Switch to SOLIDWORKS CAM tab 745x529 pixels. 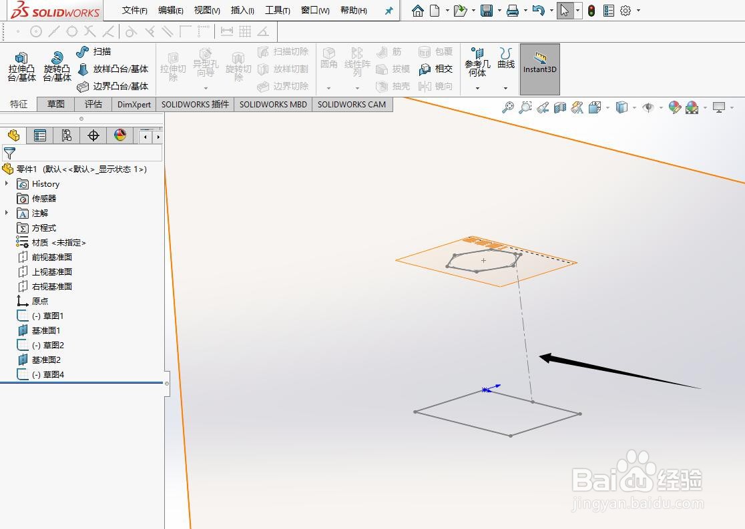(352, 105)
